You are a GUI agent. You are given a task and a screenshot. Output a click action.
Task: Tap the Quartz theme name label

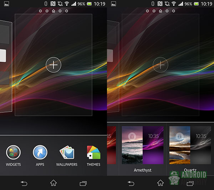(x=190, y=170)
